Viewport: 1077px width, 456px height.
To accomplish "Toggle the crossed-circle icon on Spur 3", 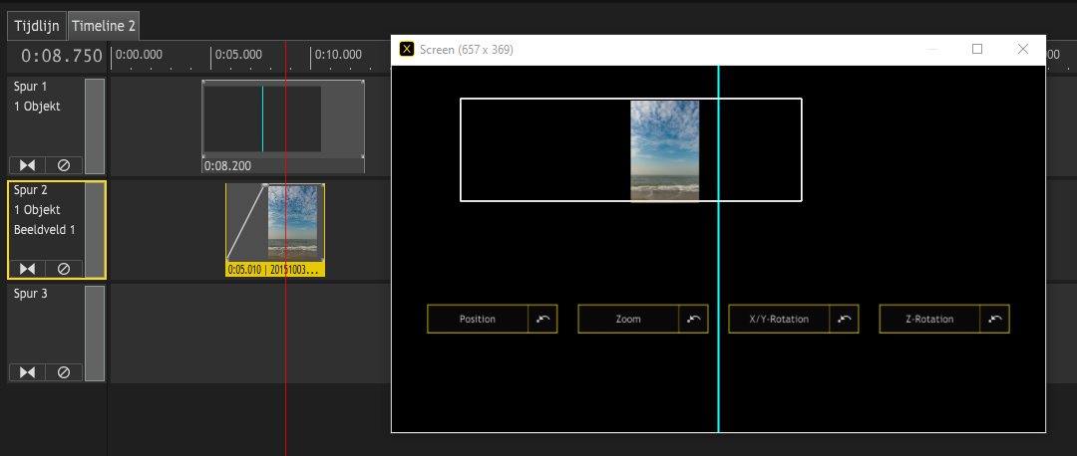I will tap(64, 372).
